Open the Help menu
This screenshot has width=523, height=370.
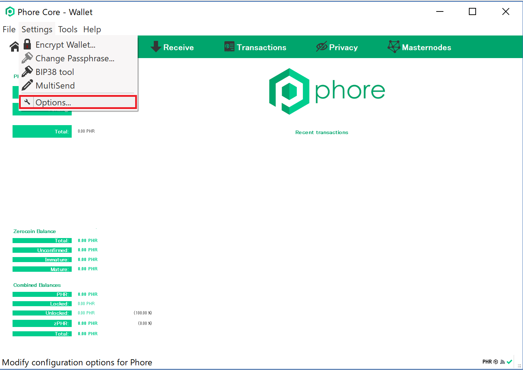click(92, 29)
